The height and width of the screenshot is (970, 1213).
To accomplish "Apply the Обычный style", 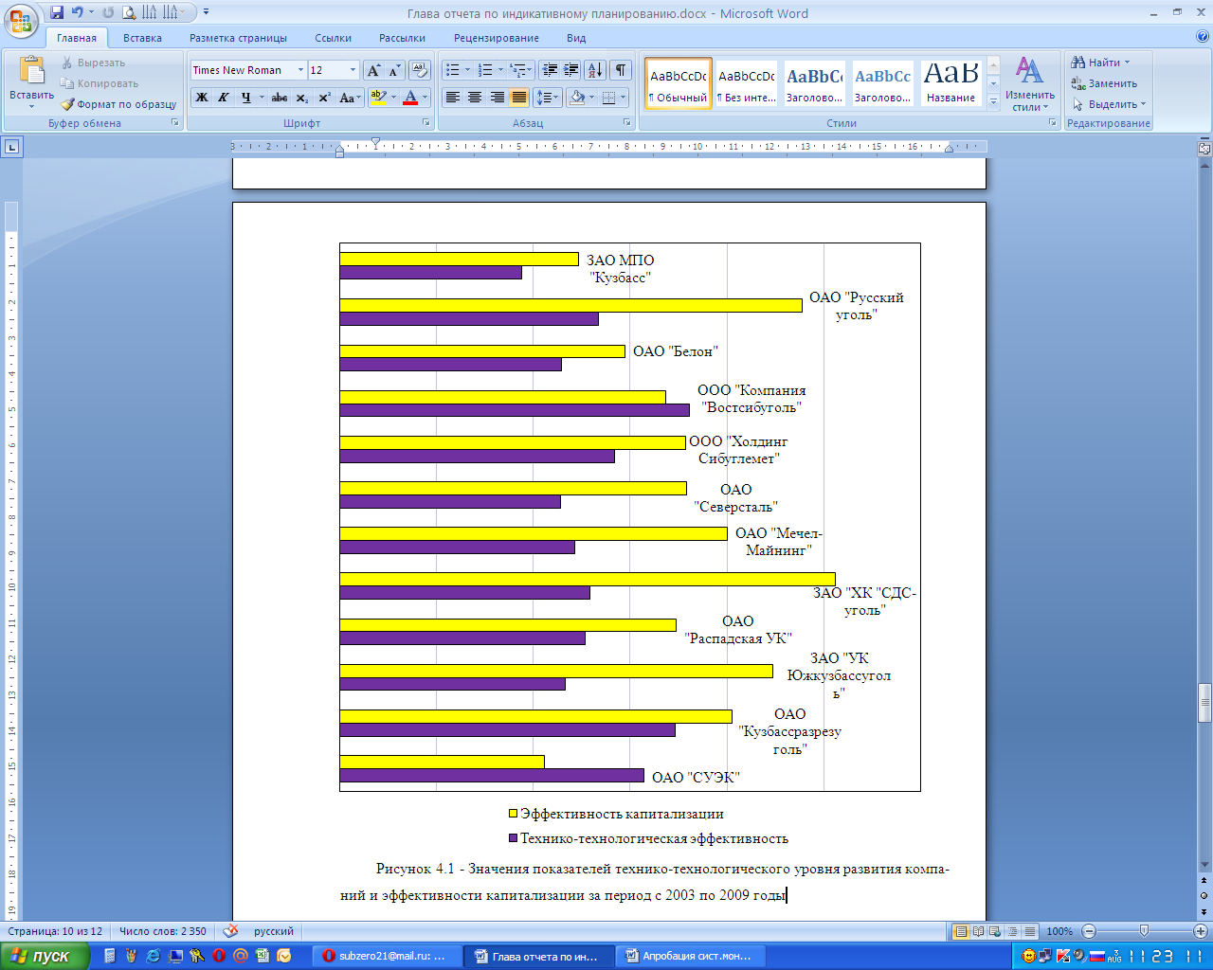I will pyautogui.click(x=679, y=84).
